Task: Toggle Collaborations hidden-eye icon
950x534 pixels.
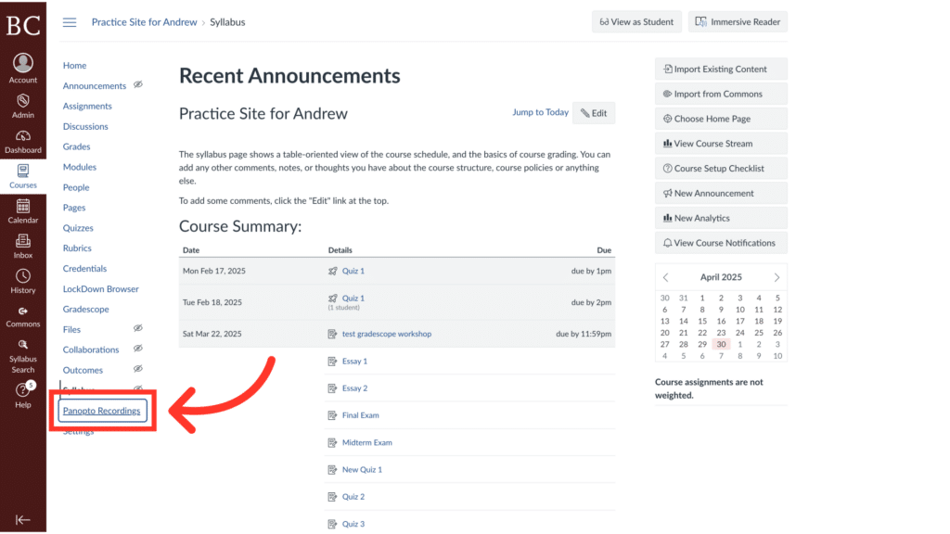Action: click(138, 349)
